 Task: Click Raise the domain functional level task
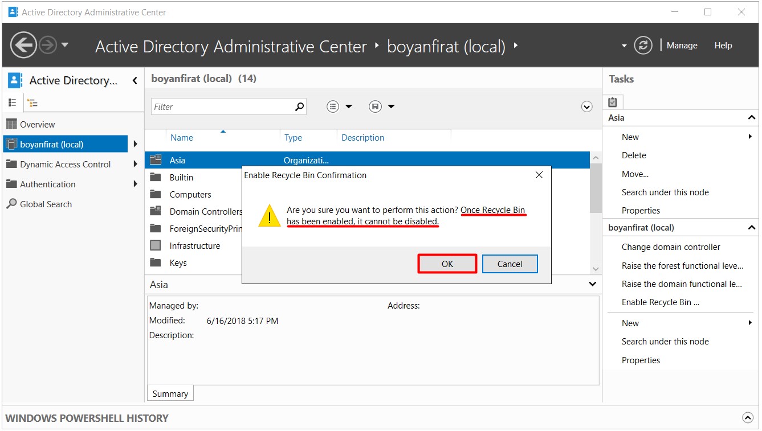pyautogui.click(x=681, y=284)
